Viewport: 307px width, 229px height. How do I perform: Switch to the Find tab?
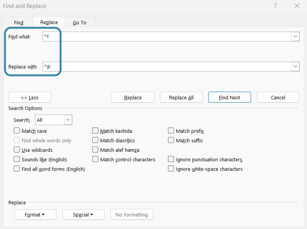(x=19, y=22)
